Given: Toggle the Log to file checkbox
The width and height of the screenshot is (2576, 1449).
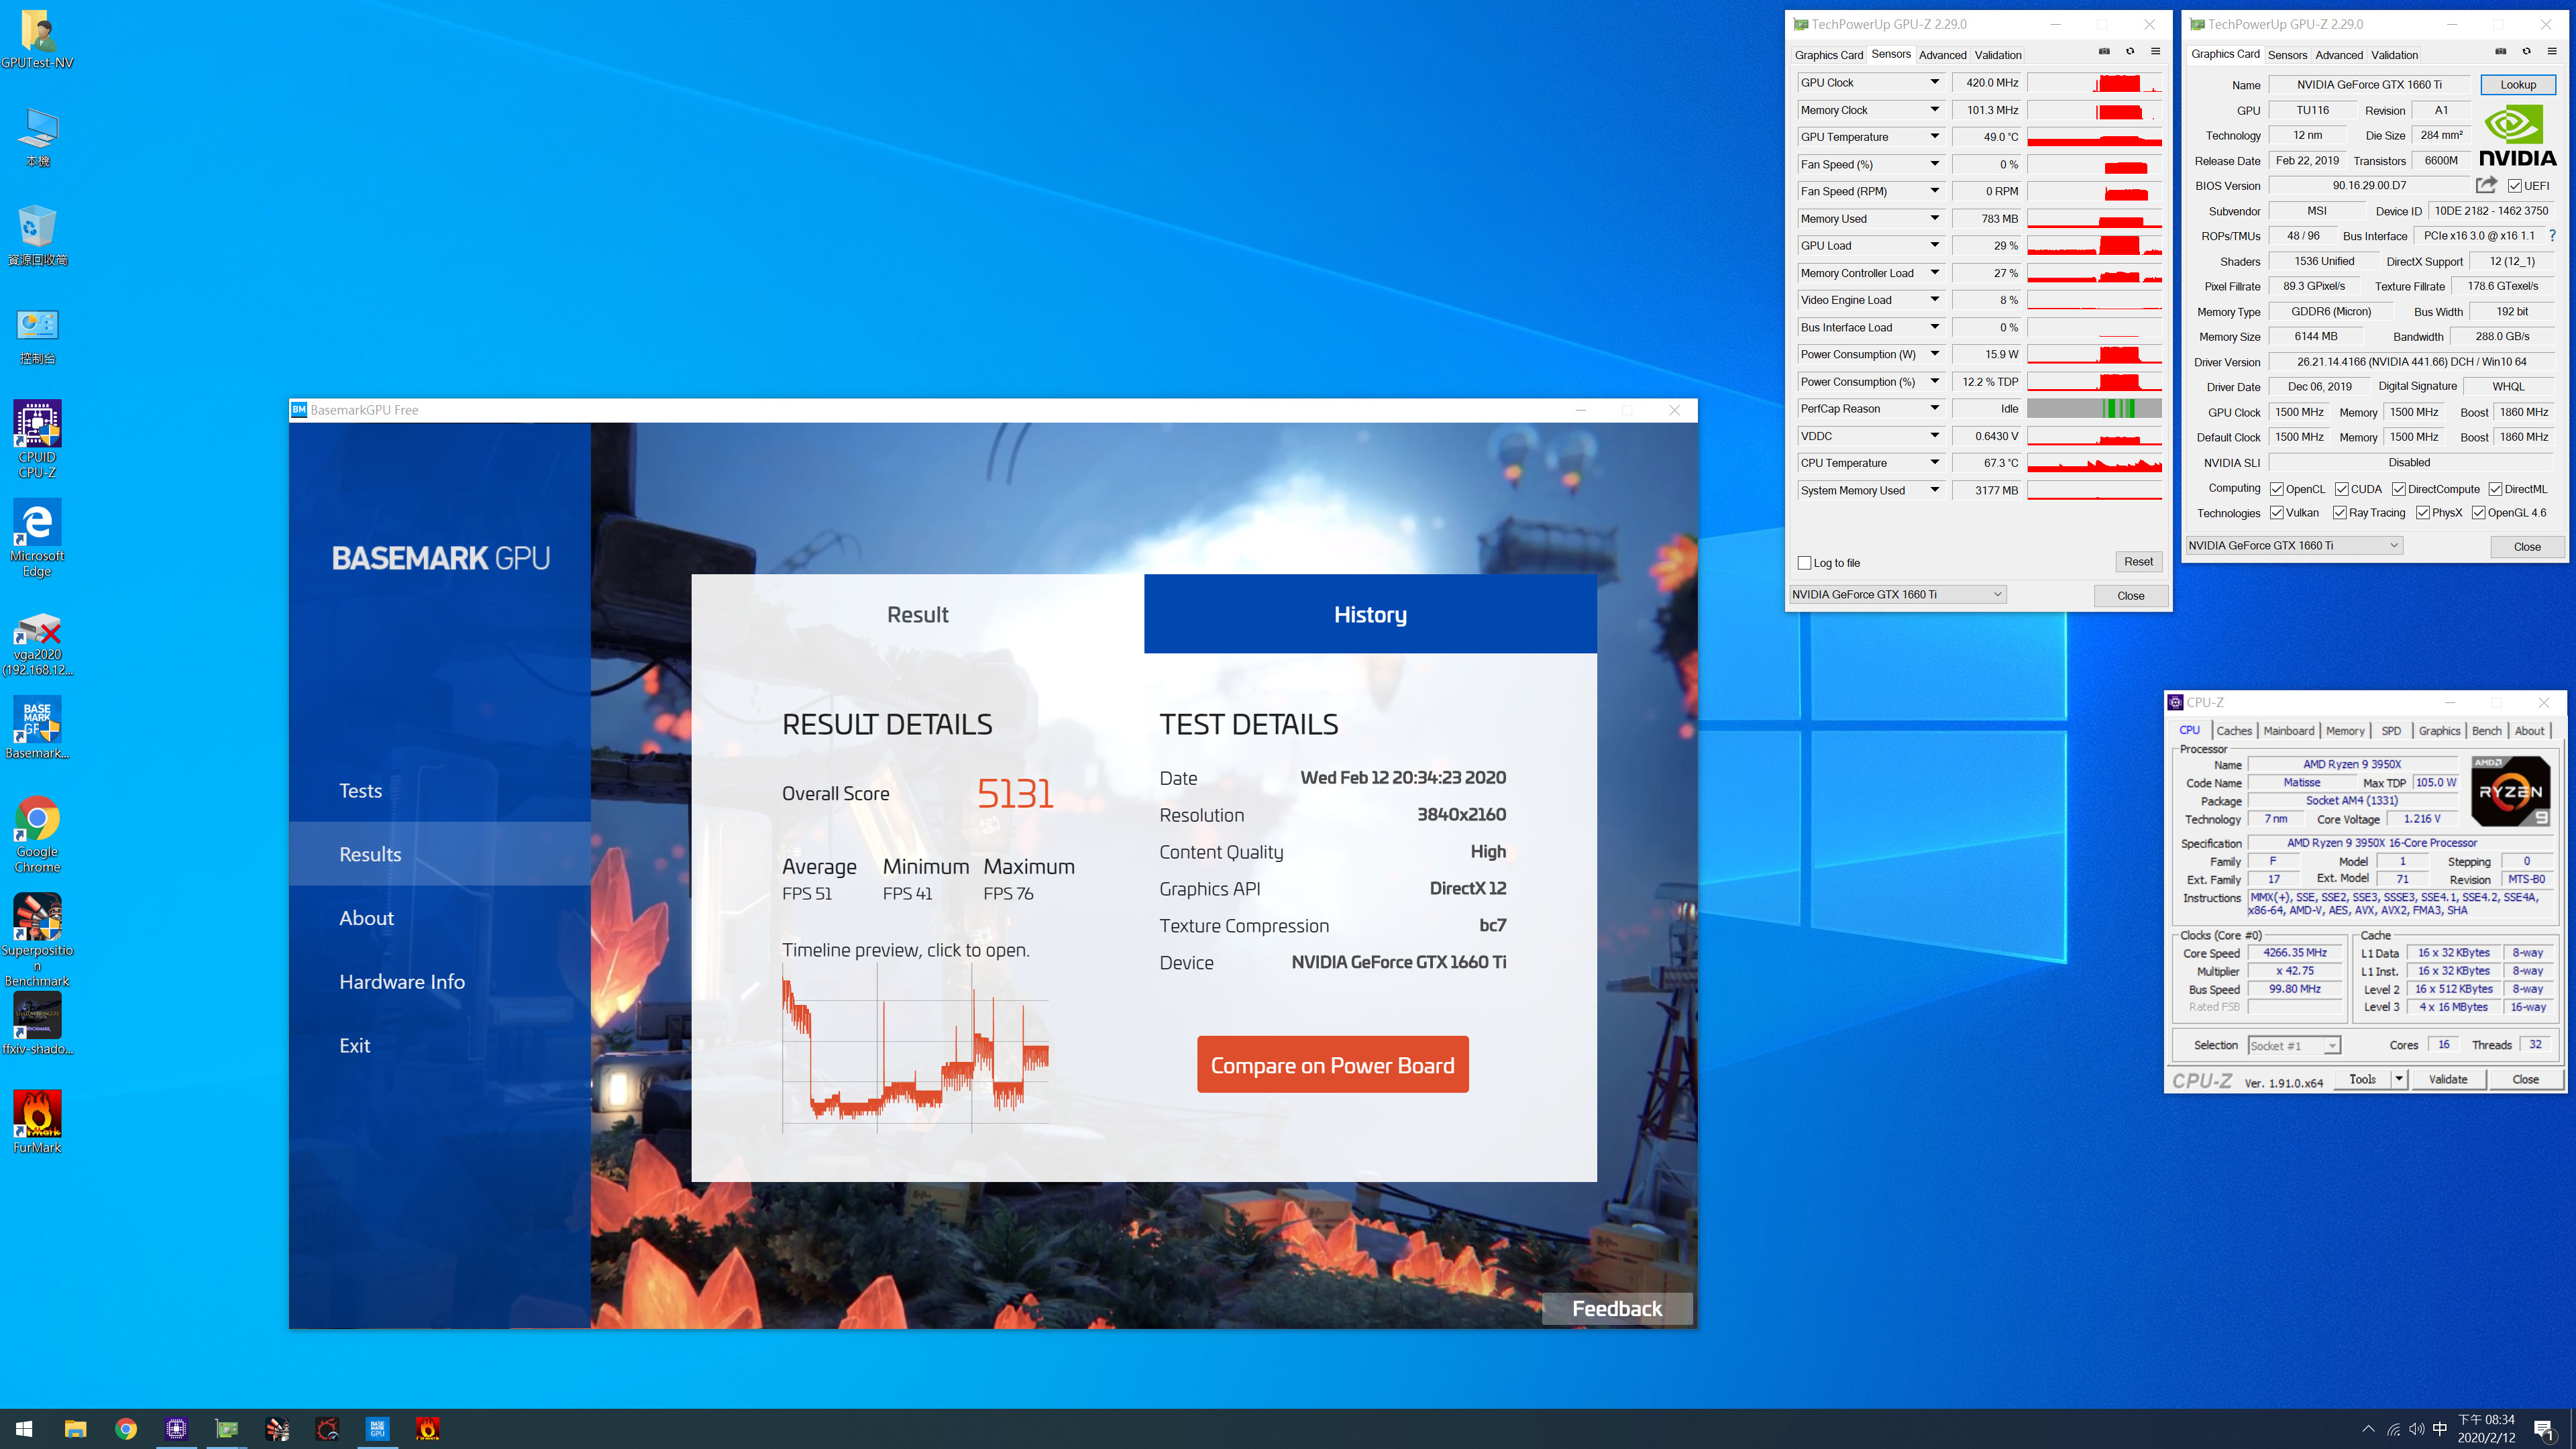Looking at the screenshot, I should click(x=1805, y=563).
